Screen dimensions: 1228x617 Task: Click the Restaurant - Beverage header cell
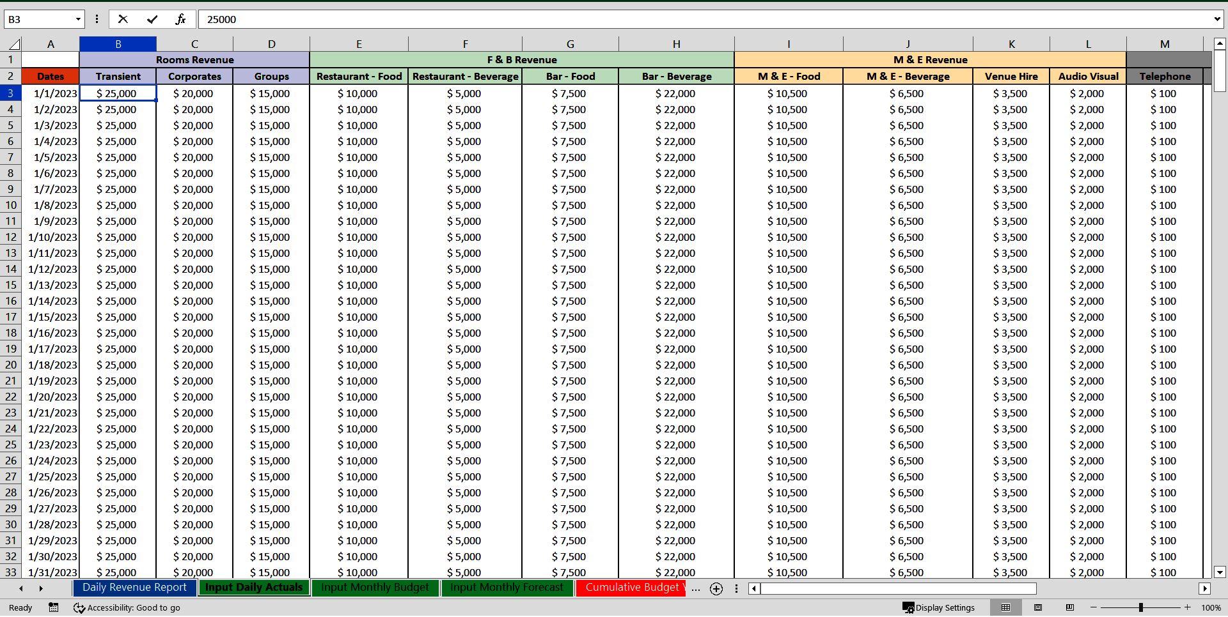pos(465,76)
